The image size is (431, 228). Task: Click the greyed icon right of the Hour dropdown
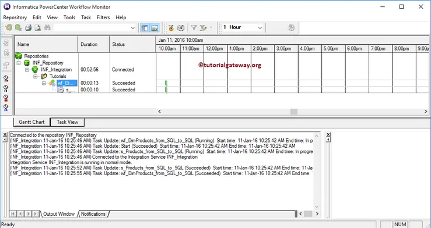[x=291, y=27]
